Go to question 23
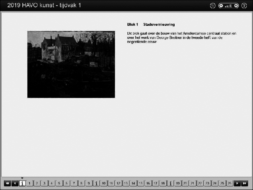The width and height of the screenshot is (253, 190). pyautogui.click(x=208, y=183)
